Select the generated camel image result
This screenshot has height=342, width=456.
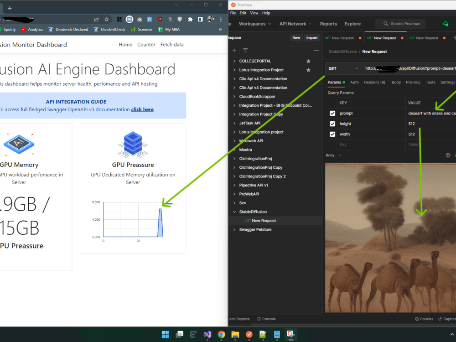pos(390,237)
